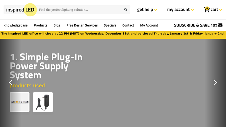The width and height of the screenshot is (226, 127).
Task: Click the search magnifier icon
Action: pos(126,10)
